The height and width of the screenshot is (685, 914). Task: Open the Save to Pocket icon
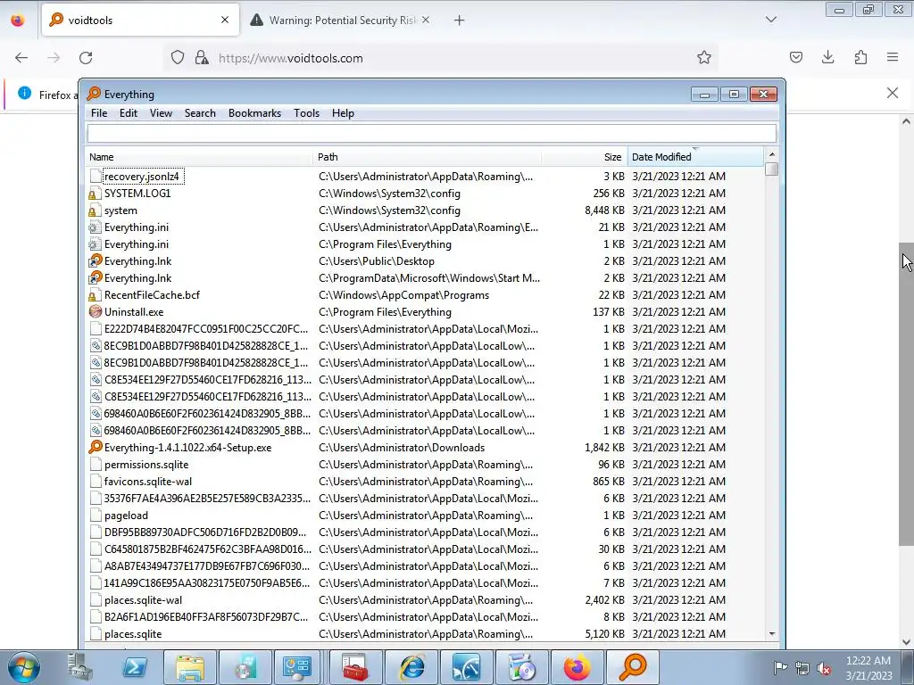click(x=795, y=57)
